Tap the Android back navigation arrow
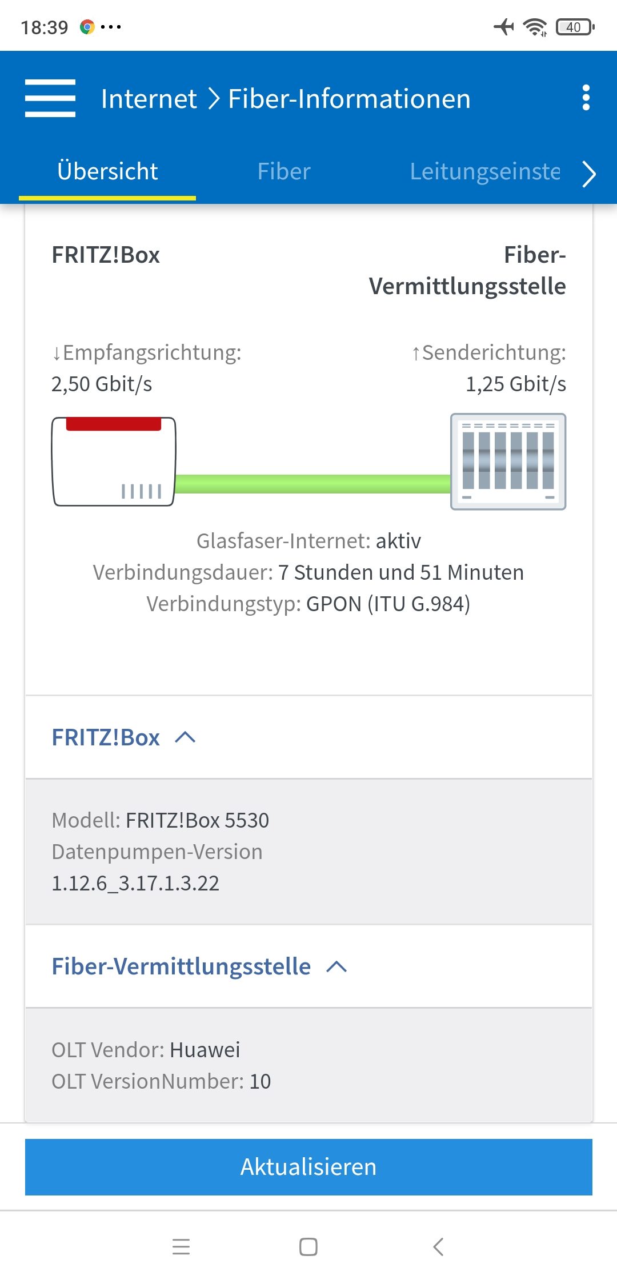This screenshot has width=617, height=1284. 438,1246
